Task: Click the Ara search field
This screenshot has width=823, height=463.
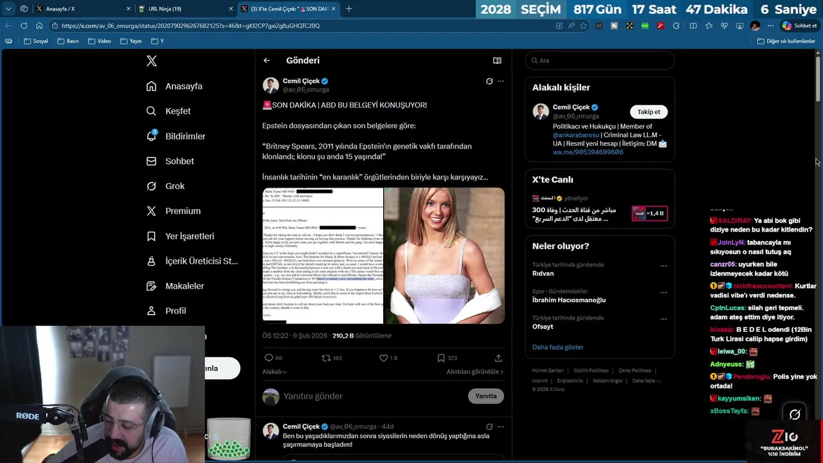Action: pyautogui.click(x=600, y=60)
